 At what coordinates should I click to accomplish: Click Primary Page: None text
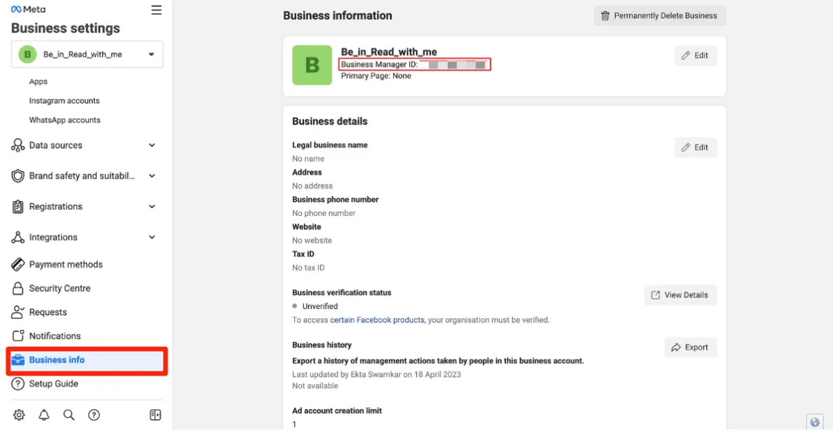pyautogui.click(x=376, y=76)
